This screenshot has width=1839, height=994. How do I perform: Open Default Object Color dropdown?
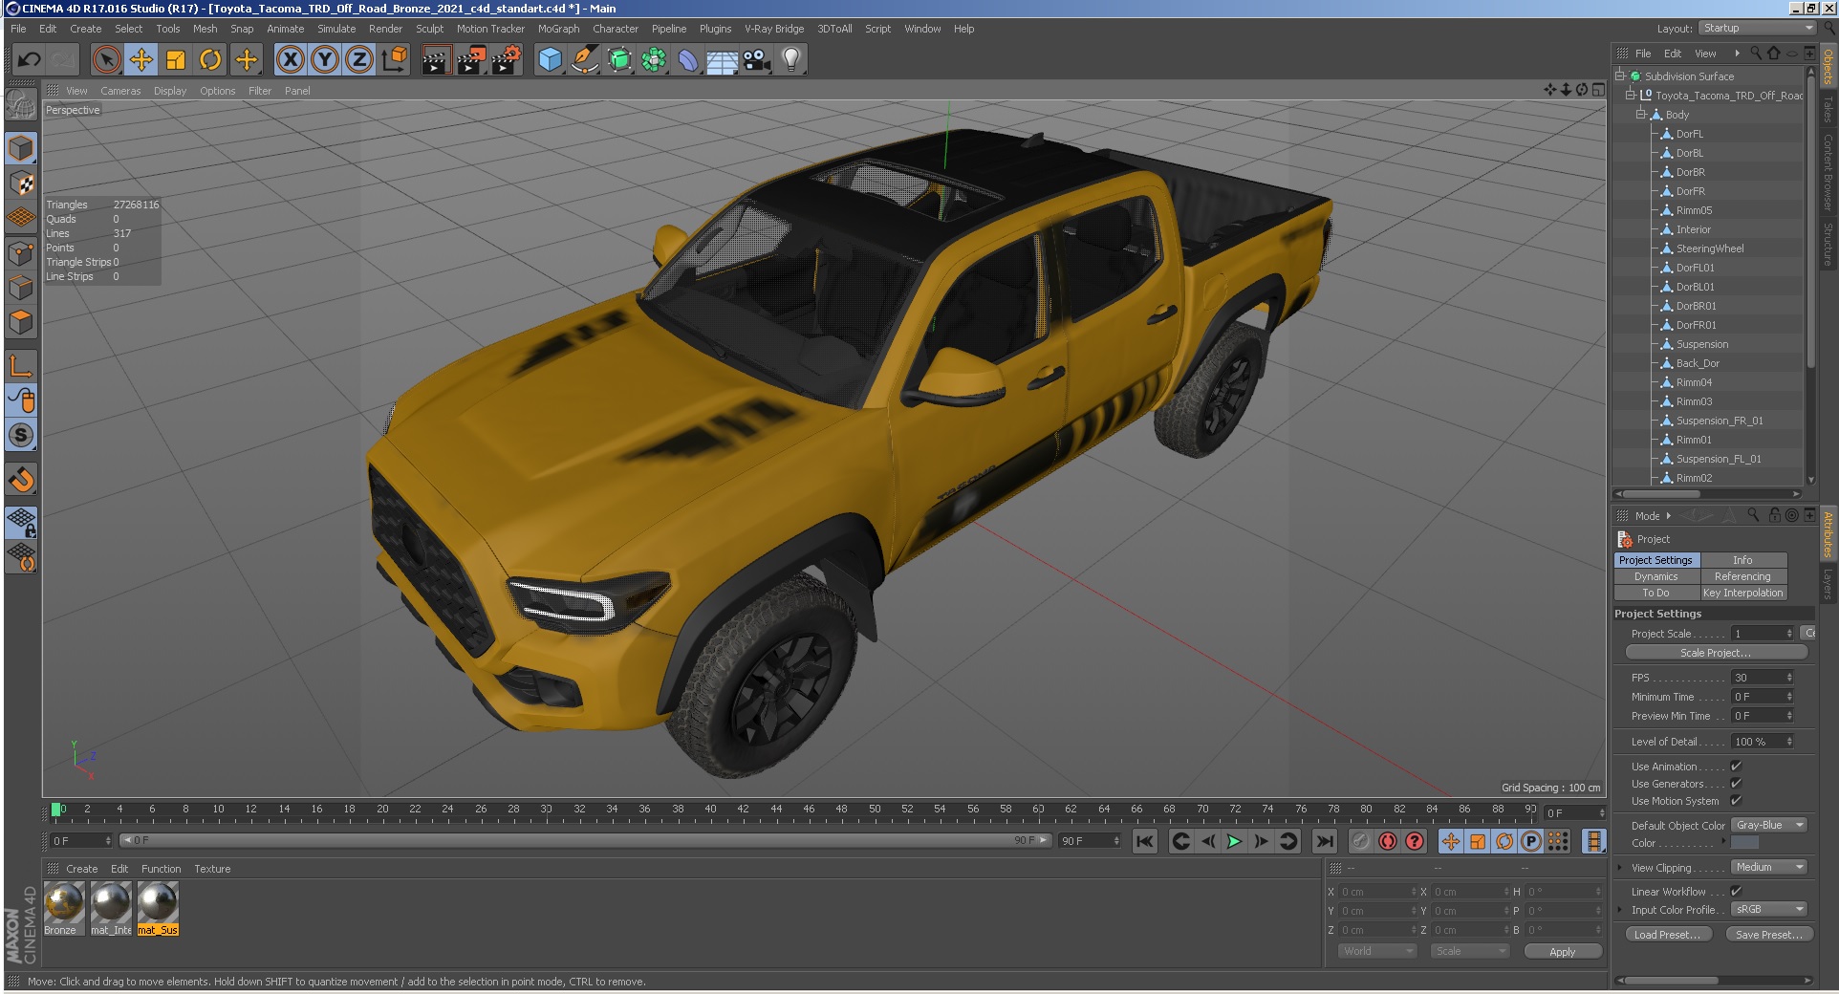pos(1769,825)
